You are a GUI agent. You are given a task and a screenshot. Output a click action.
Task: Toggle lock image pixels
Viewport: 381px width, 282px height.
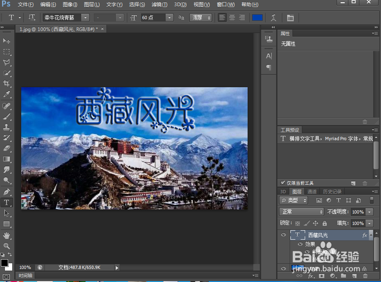click(x=307, y=223)
